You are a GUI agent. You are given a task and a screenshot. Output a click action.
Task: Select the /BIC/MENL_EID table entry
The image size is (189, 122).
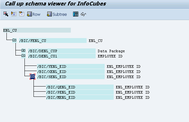(80, 97)
